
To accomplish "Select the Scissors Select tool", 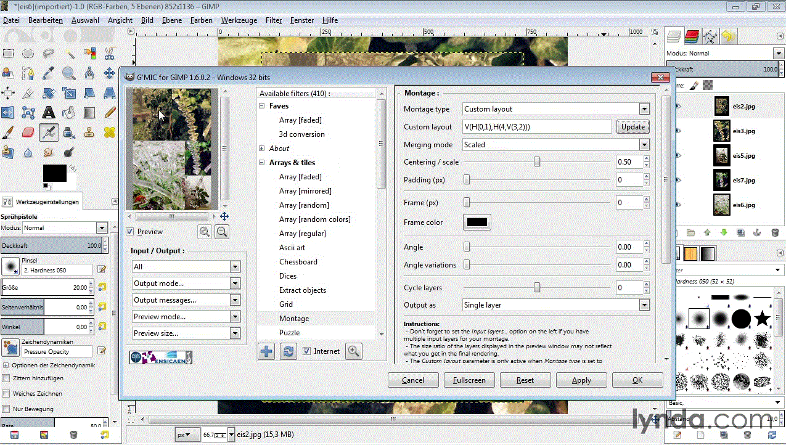I will [110, 54].
